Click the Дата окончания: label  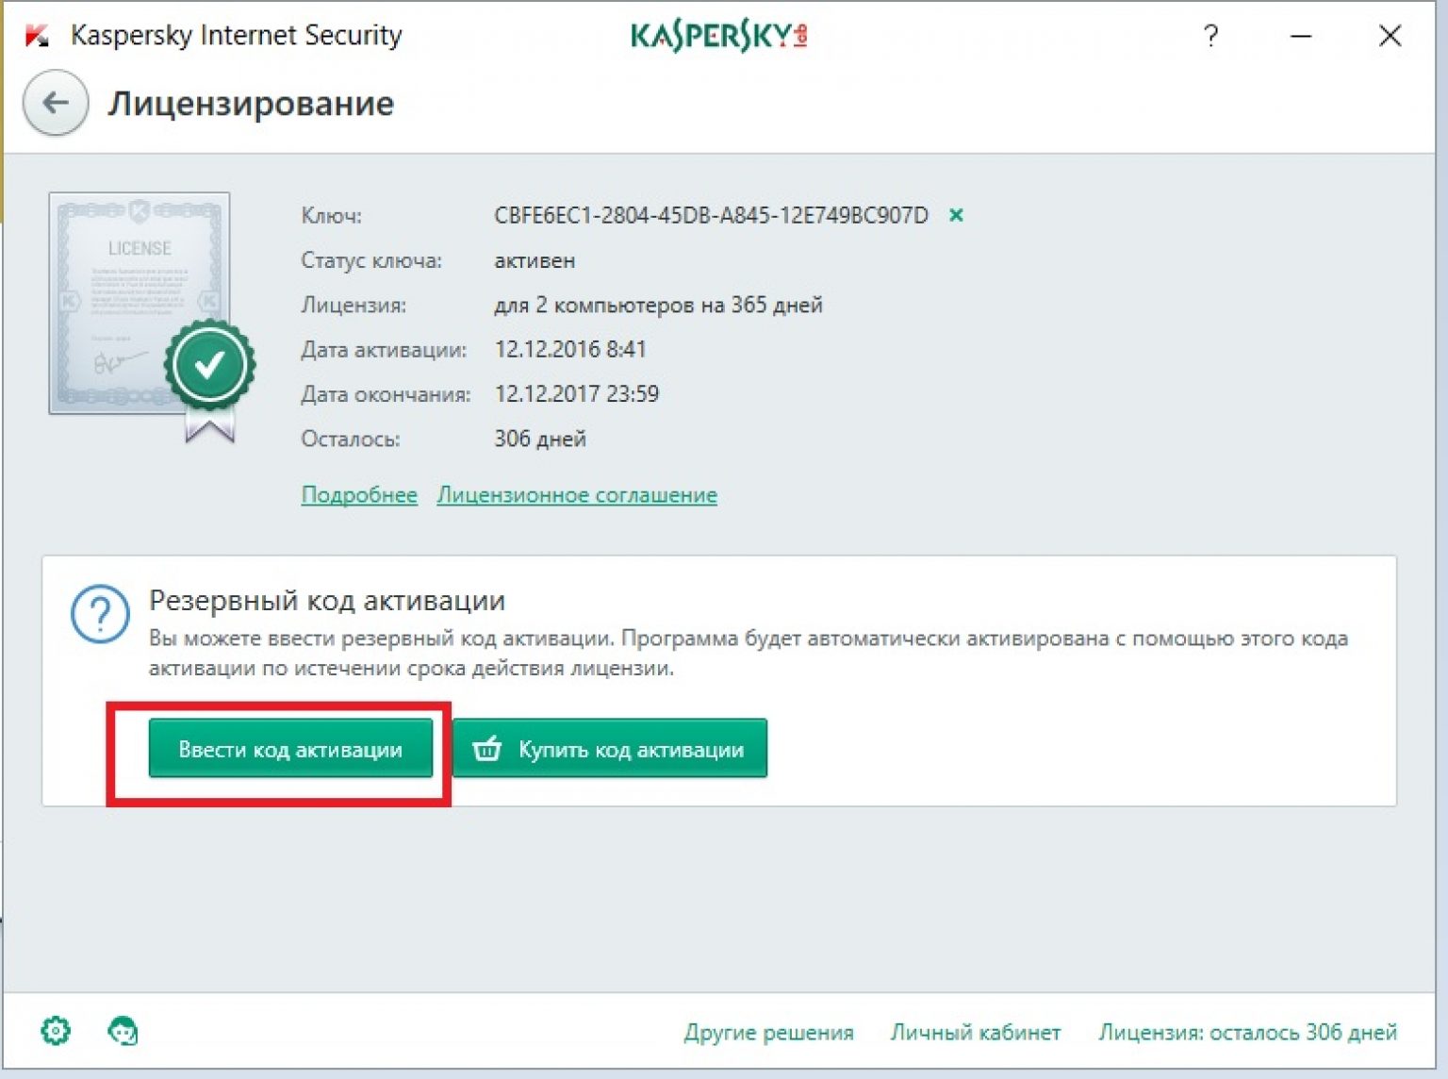386,394
